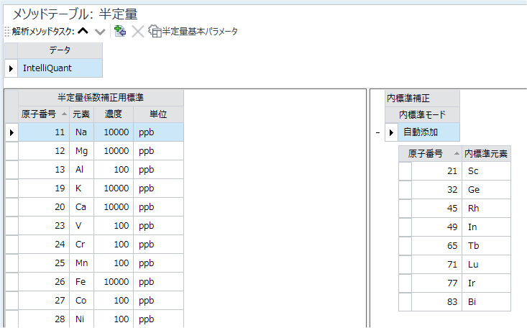
Task: Click the ppb unit cell for K
Action: [x=158, y=188]
